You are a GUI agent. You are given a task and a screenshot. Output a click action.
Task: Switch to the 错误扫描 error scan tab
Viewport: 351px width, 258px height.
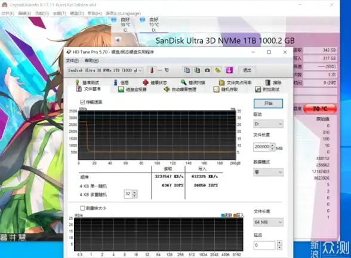coord(193,82)
